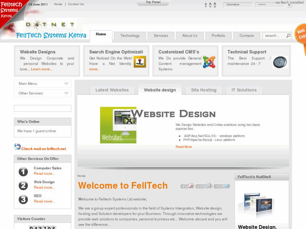This screenshot has height=229, width=306.
Task: Switch to the Latest Websites tab
Action: pos(112,90)
